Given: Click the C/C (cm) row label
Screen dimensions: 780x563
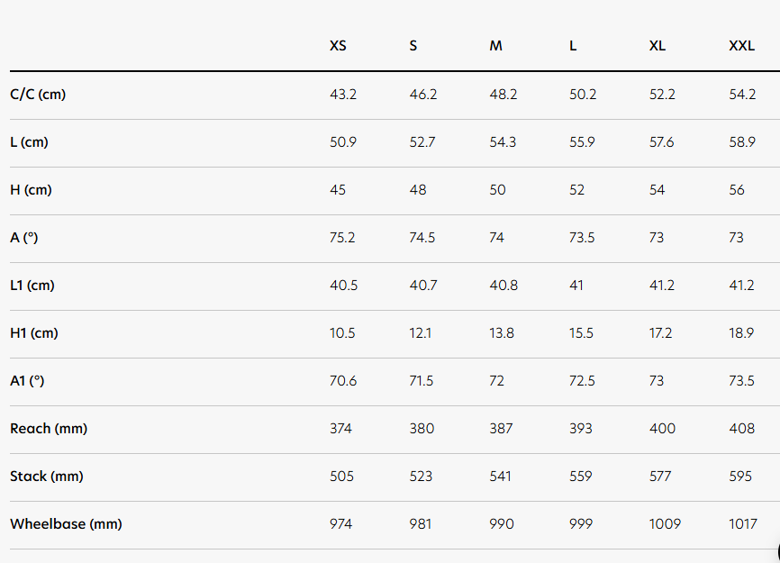Looking at the screenshot, I should click(38, 95).
